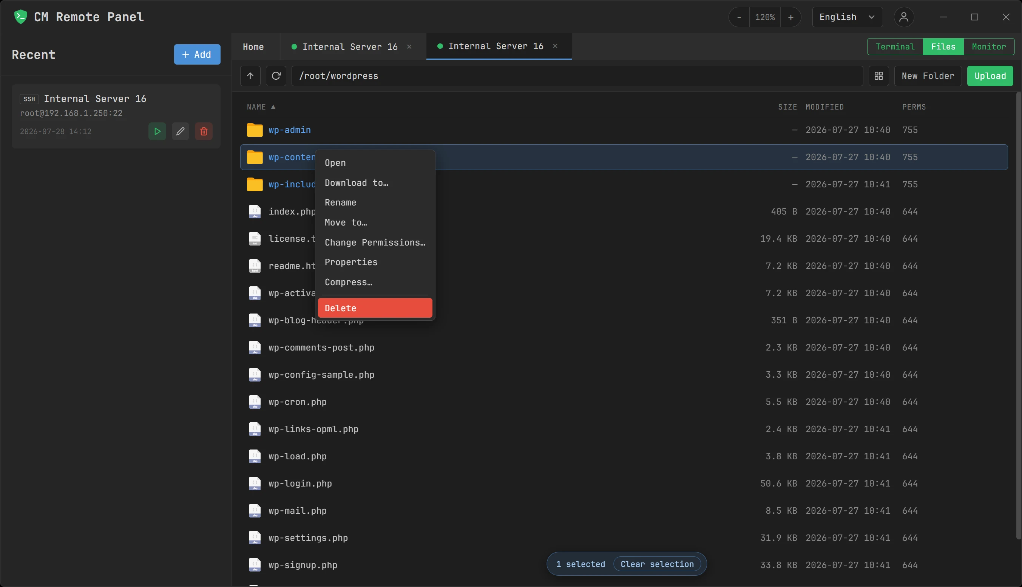Sort by the SIZE column header
The image size is (1022, 587).
click(787, 107)
